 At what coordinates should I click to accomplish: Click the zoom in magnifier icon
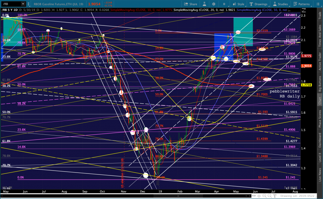(x=264, y=196)
